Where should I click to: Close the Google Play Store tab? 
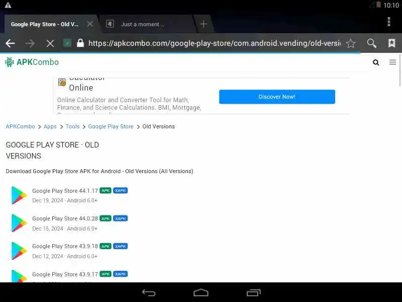click(x=90, y=24)
